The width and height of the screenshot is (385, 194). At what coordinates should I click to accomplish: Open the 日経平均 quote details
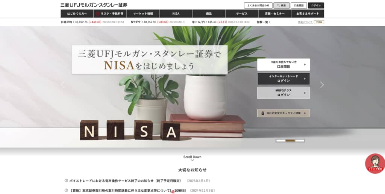point(67,22)
